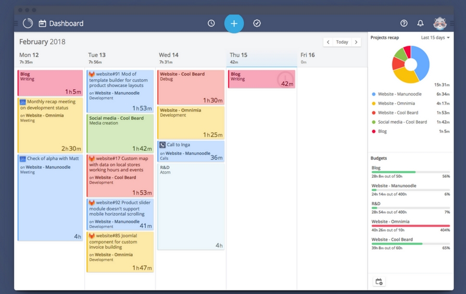The image size is (466, 294).
Task: Select the Wed 14 day header
Action: coord(169,55)
